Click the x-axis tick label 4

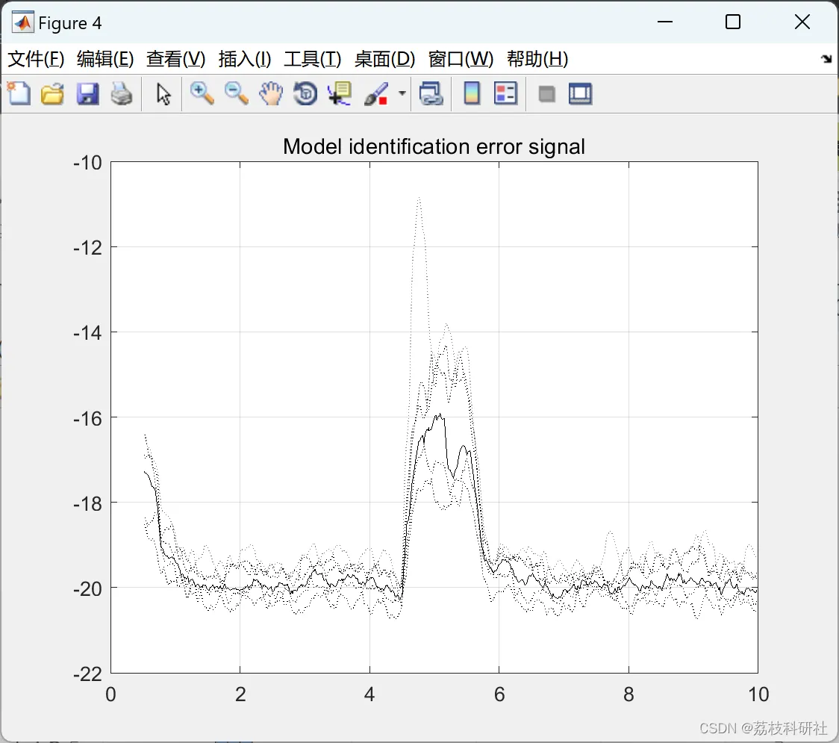click(369, 694)
